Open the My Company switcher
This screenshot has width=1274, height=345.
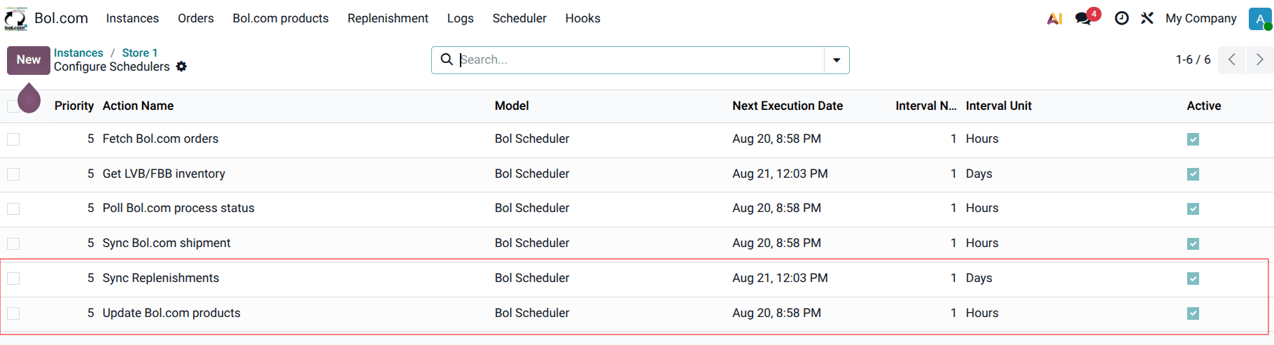[x=1200, y=18]
